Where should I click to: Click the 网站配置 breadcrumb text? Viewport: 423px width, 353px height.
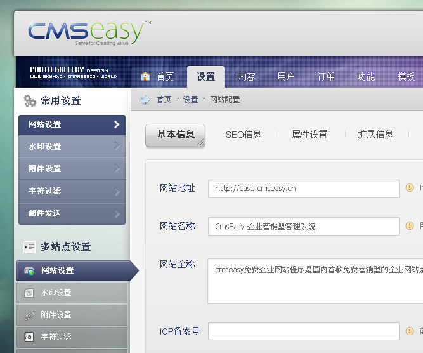(225, 100)
